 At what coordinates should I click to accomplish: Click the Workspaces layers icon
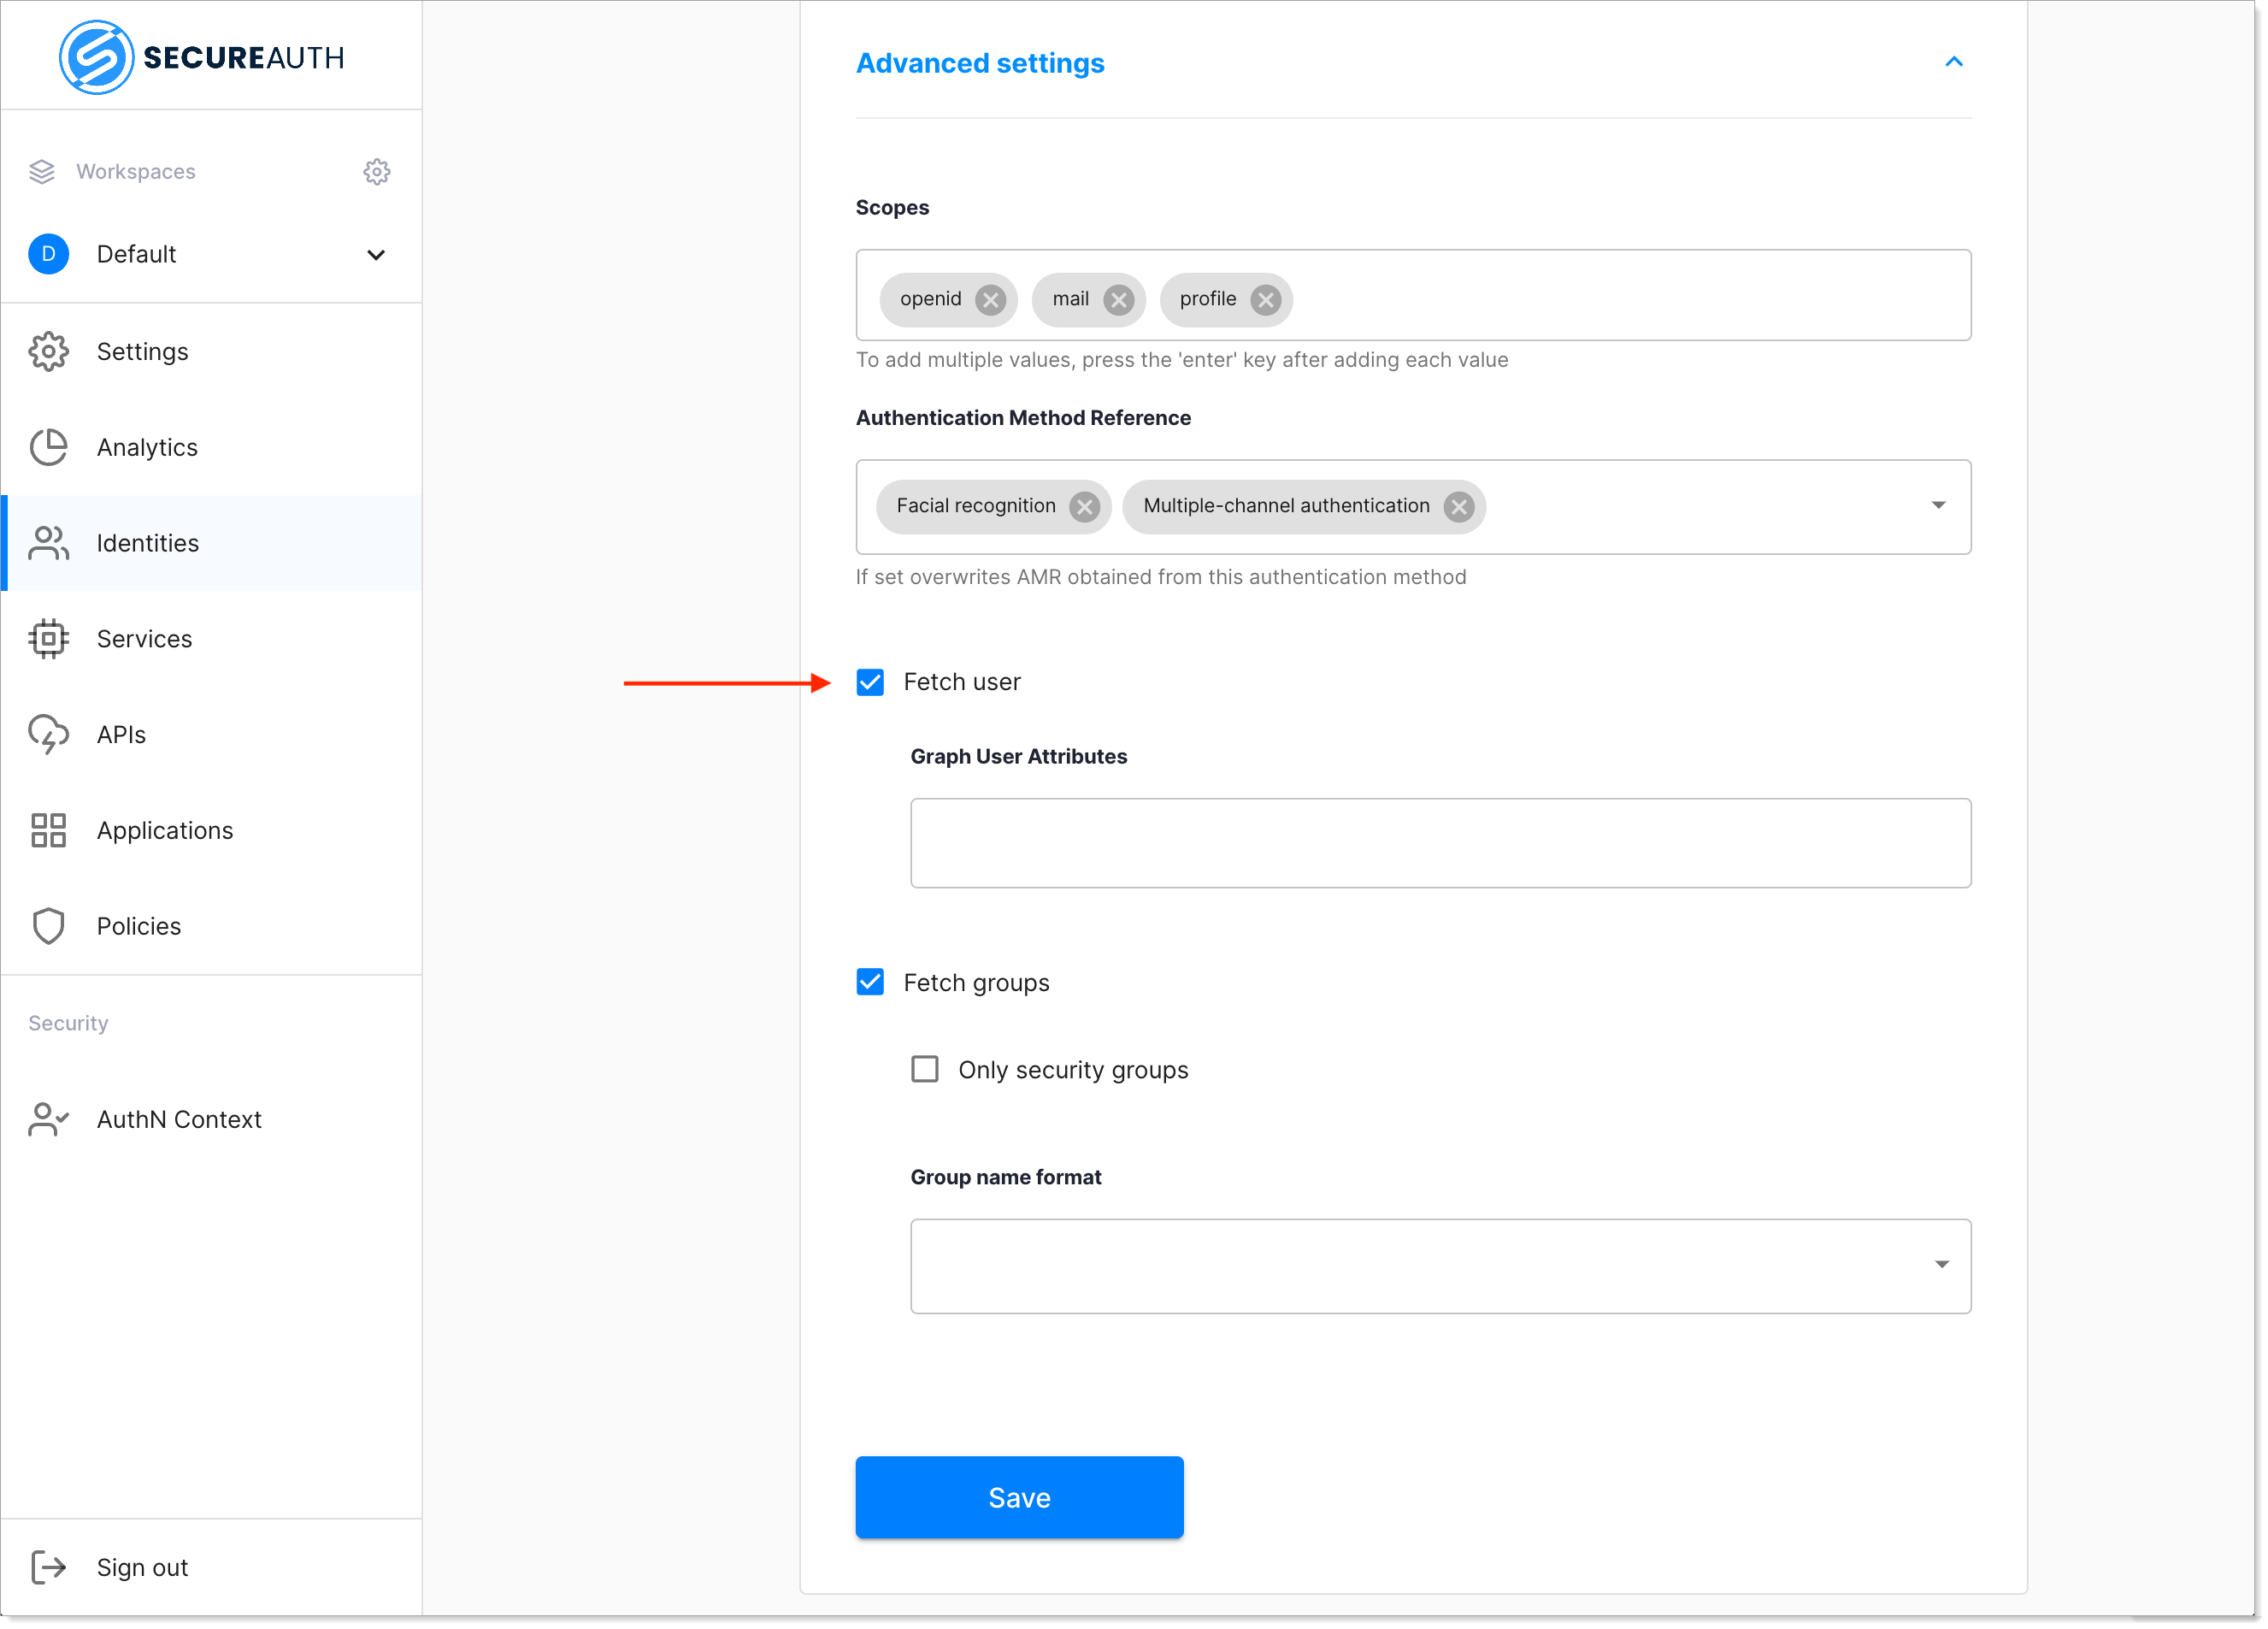point(42,172)
